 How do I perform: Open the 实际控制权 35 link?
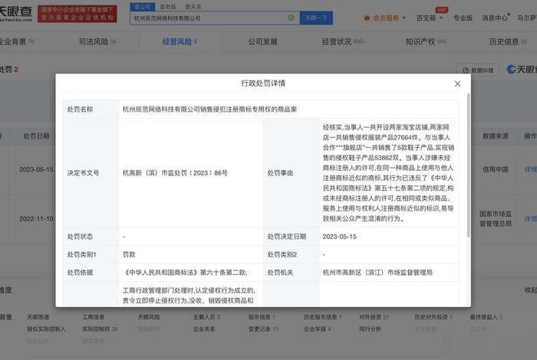tap(100, 329)
